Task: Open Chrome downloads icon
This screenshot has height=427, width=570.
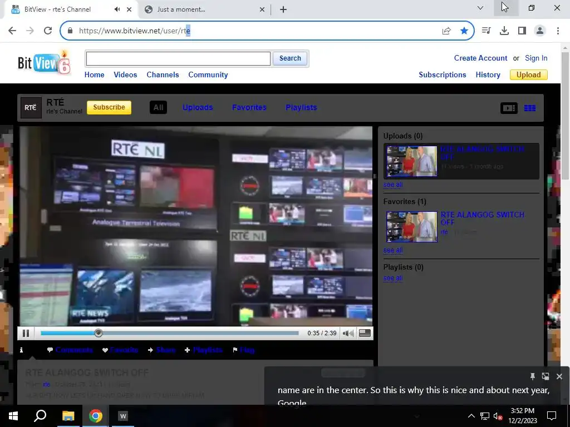Action: click(504, 31)
